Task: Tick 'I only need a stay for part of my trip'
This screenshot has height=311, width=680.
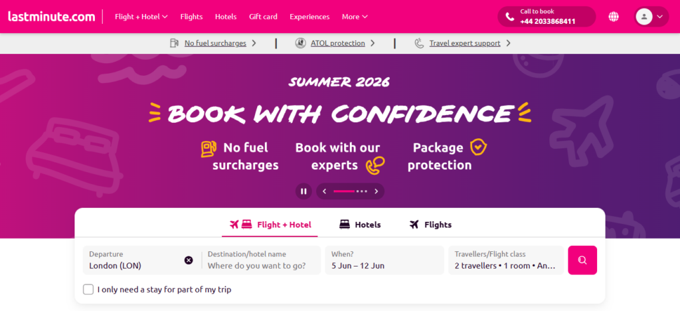Action: coord(88,289)
